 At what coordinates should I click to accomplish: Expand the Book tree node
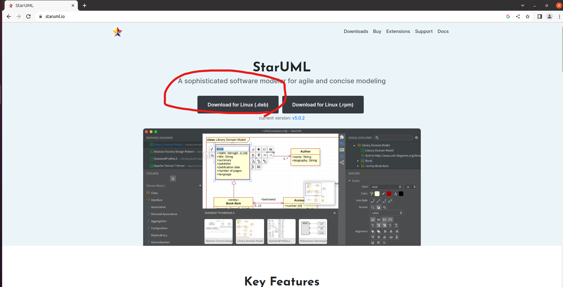coord(358,161)
